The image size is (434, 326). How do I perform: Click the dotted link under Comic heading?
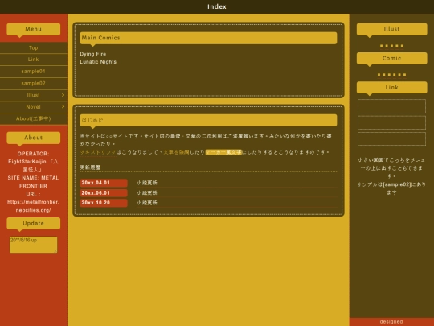(x=391, y=75)
